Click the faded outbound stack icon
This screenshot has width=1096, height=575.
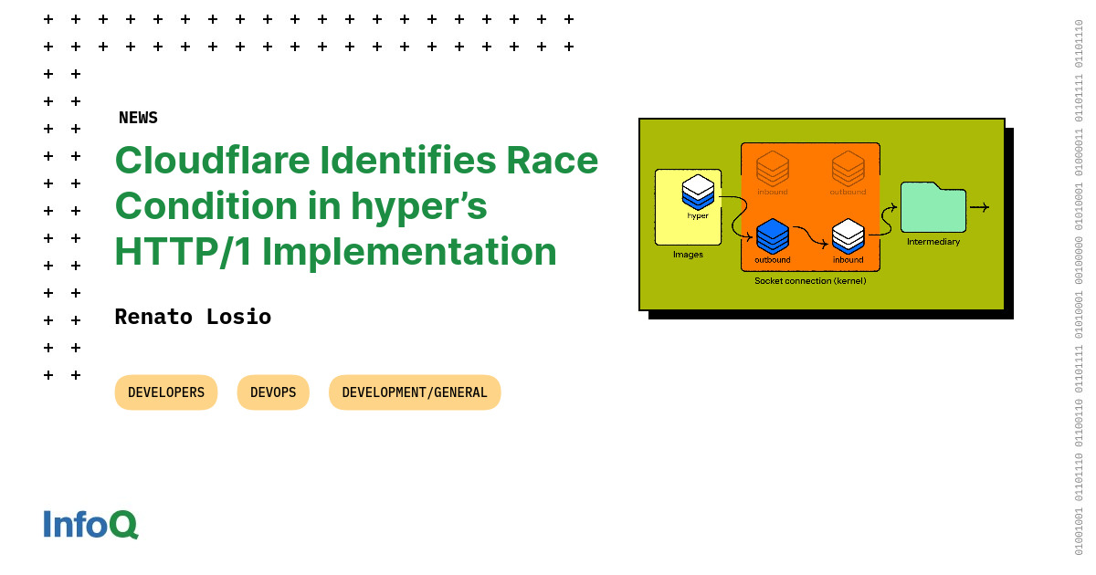pos(848,169)
